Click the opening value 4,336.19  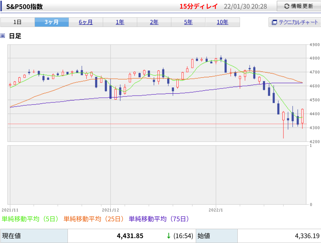307,236
